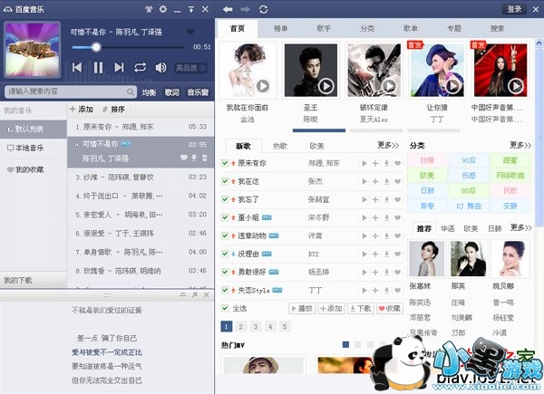Favorite 董小姐 with the heart icon
The height and width of the screenshot is (394, 544).
click(x=398, y=217)
